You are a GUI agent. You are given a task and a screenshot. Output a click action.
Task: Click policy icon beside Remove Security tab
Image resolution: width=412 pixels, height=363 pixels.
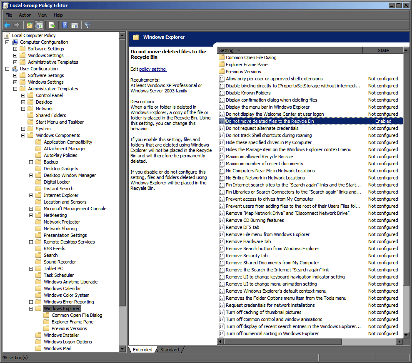pos(222,256)
